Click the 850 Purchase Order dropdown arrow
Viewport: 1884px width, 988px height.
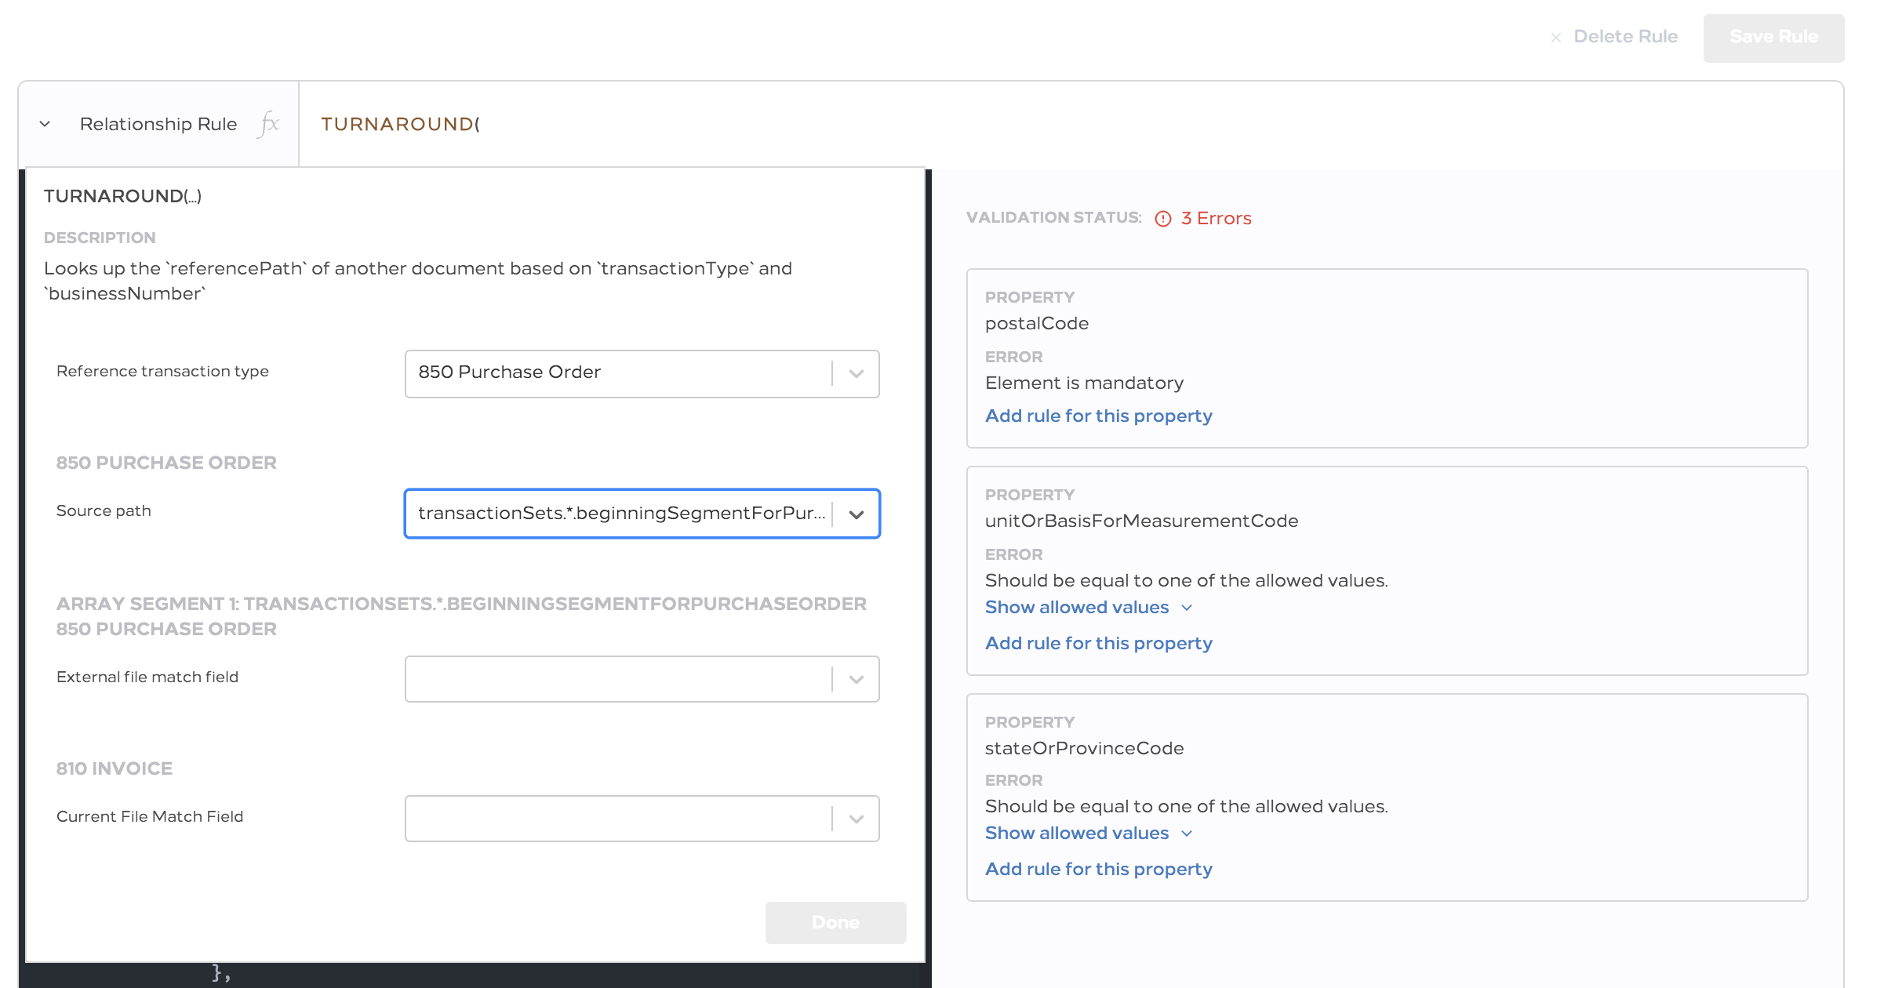[857, 374]
